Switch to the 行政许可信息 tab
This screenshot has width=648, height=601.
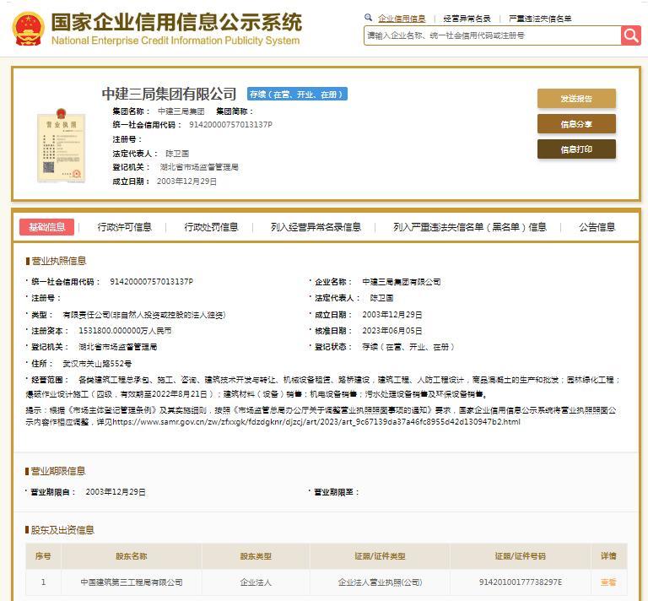(x=124, y=227)
